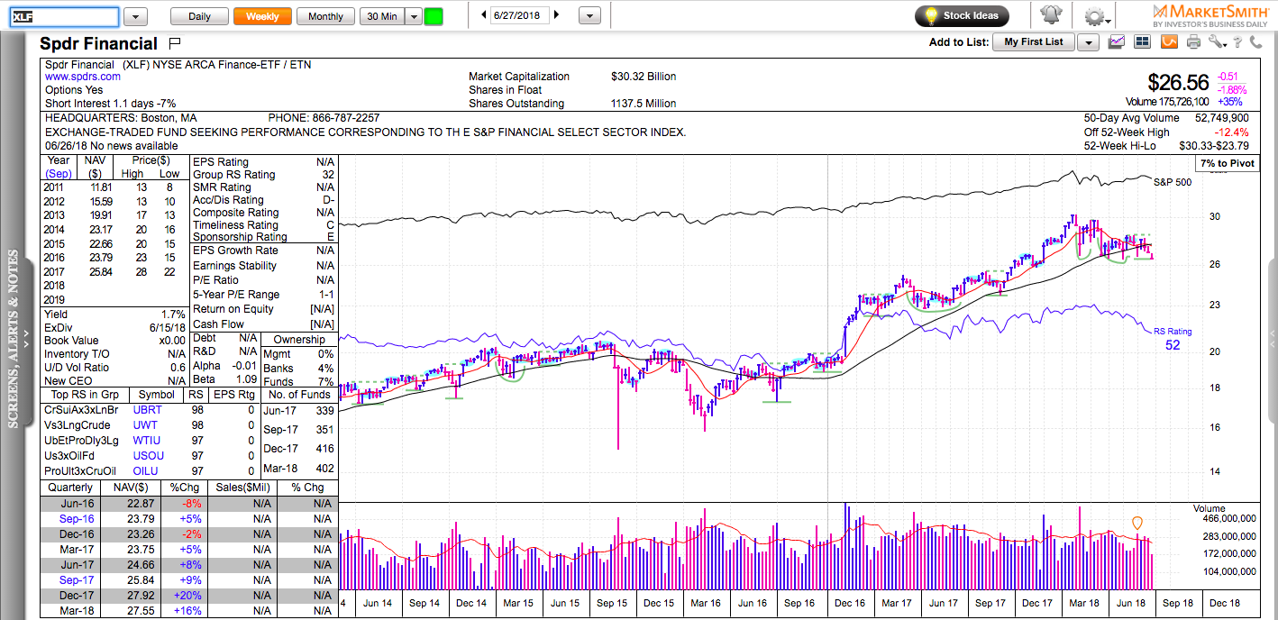This screenshot has width=1278, height=620.
Task: Click the Sponsorship Rating row
Action: click(x=264, y=237)
